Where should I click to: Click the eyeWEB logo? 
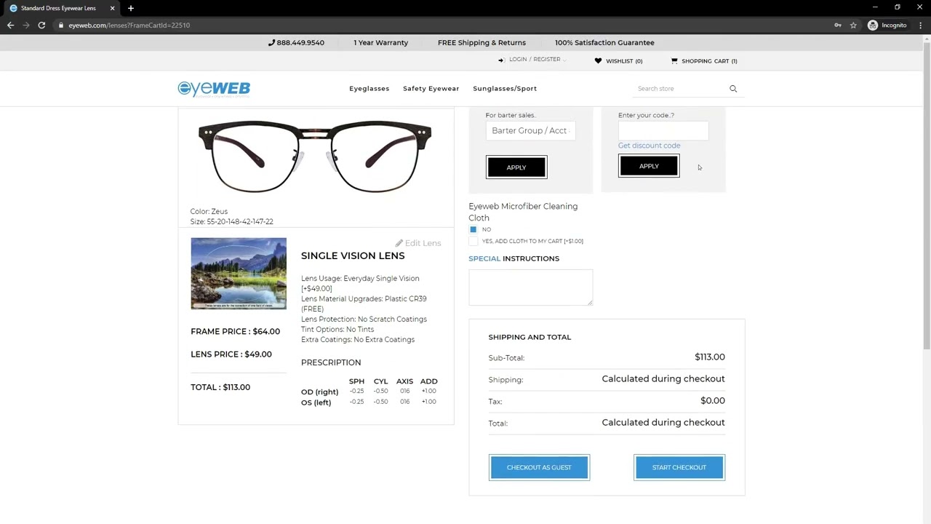point(214,89)
